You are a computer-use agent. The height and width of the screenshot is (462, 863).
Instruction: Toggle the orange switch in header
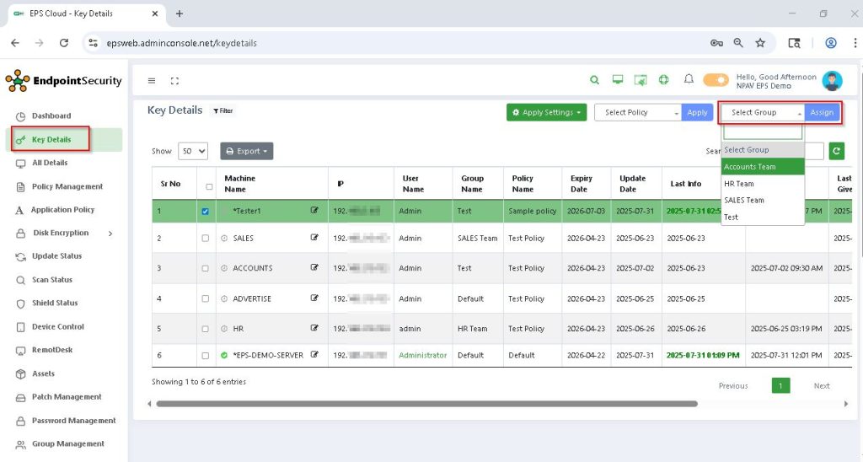pyautogui.click(x=716, y=80)
